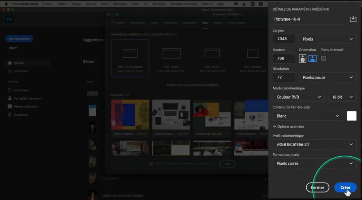Open the width units Pixels dropdown

pos(327,39)
